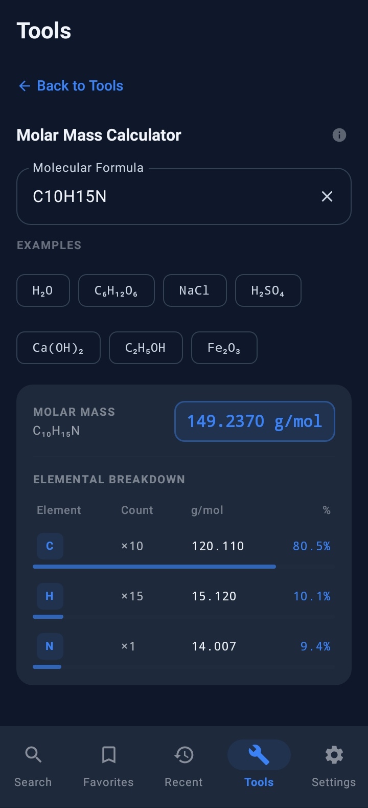The image size is (368, 808).
Task: Choose the H2SO4 example chip
Action: 268,290
